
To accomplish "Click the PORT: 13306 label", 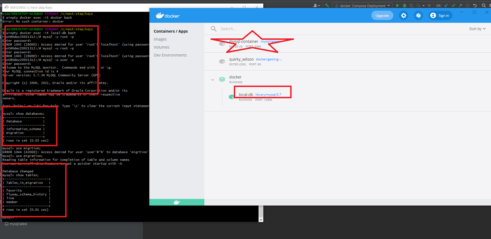I will pos(264,100).
